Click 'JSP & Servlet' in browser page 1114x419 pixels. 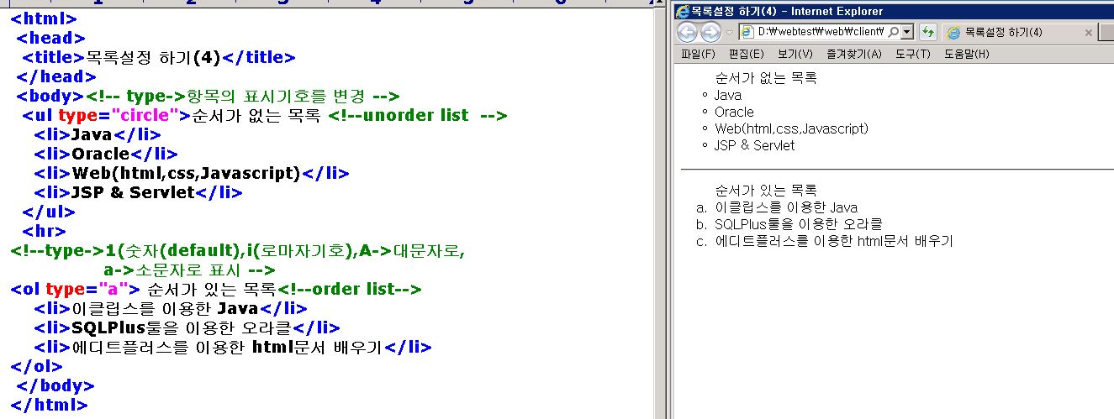click(x=754, y=145)
